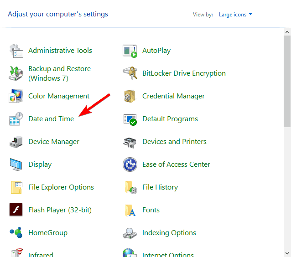Click the Fonts folder icon
The image size is (291, 257).
tap(130, 211)
